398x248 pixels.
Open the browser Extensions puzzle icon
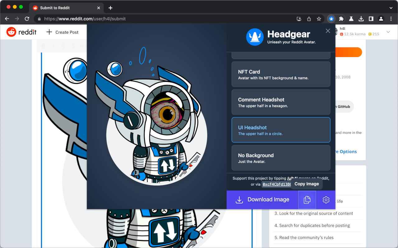click(x=341, y=19)
